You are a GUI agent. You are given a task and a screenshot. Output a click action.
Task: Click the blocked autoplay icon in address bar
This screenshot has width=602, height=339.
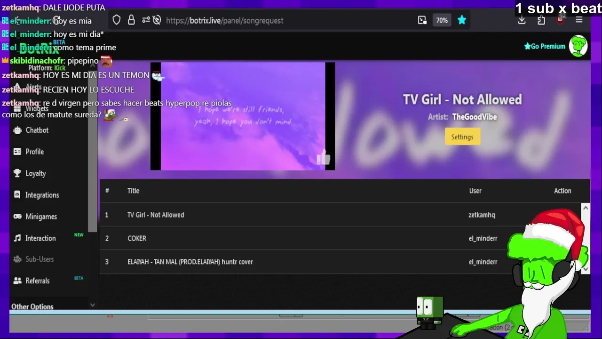click(157, 20)
